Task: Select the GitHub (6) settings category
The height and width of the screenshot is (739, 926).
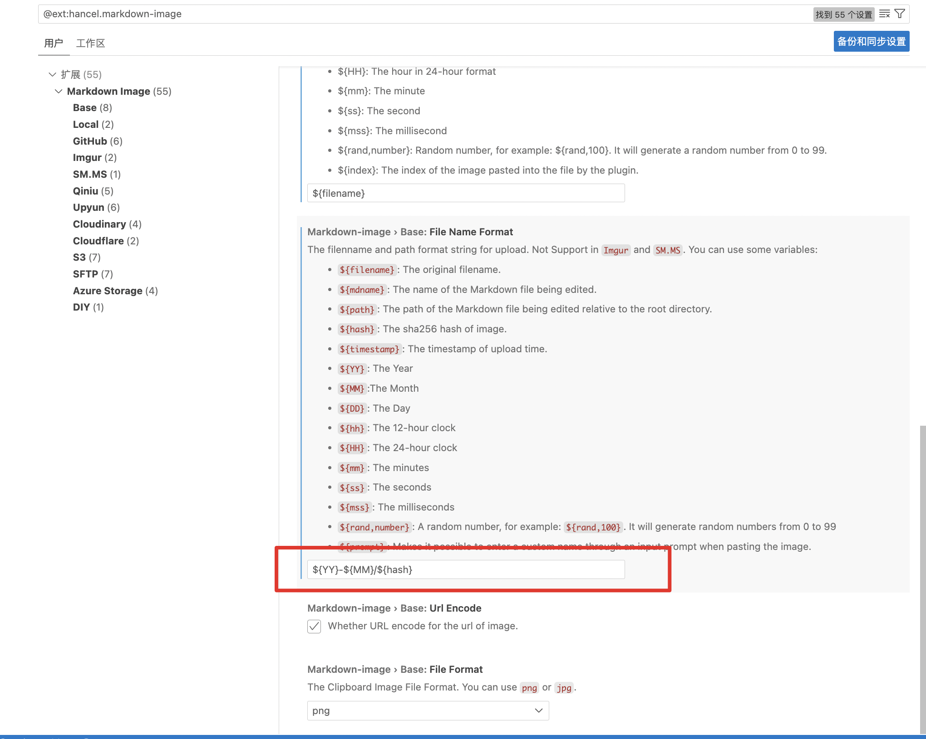Action: pos(98,141)
